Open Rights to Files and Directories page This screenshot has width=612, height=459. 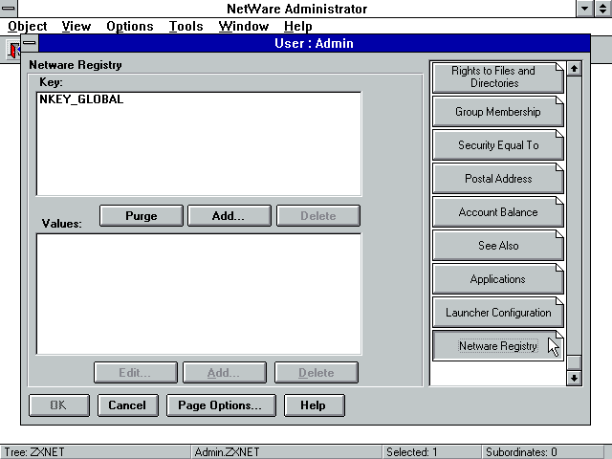(498, 77)
